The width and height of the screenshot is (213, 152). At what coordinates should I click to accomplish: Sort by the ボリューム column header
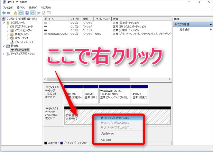(56, 19)
